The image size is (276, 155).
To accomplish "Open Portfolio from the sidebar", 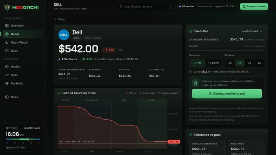I will [x=23, y=83].
